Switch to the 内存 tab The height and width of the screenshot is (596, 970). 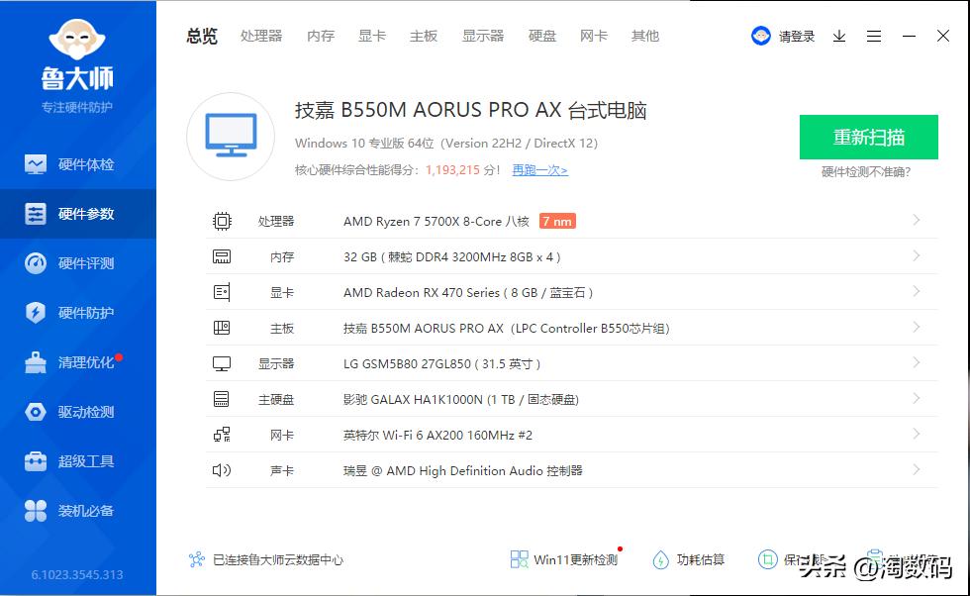pos(320,36)
